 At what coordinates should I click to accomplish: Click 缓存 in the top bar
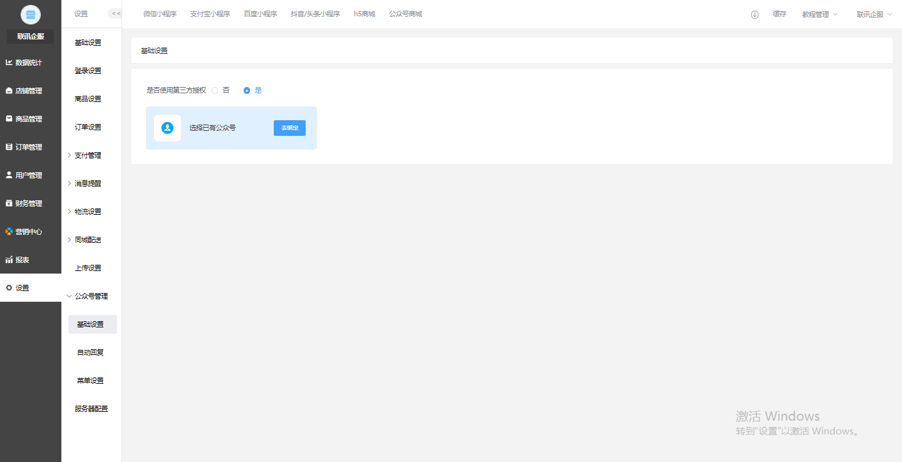point(779,14)
